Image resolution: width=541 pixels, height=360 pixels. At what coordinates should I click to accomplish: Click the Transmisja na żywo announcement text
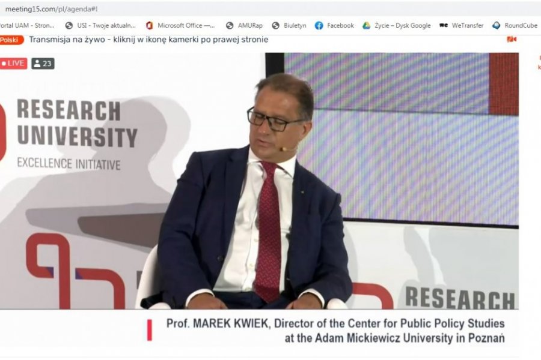pos(148,39)
